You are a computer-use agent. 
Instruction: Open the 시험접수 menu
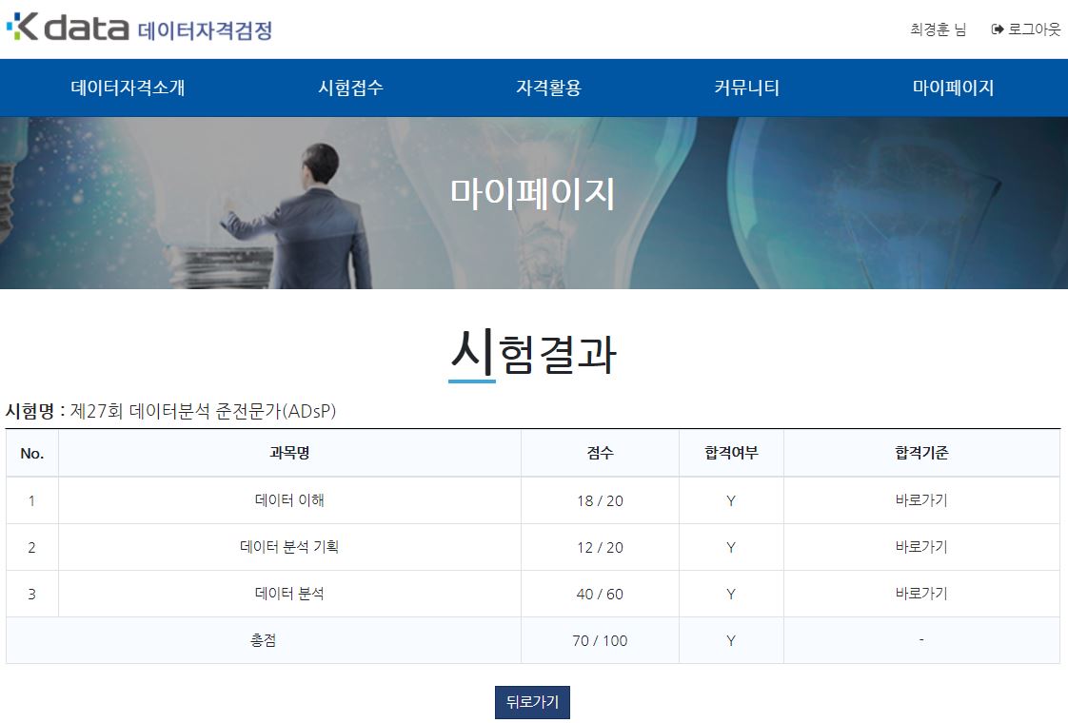[350, 88]
